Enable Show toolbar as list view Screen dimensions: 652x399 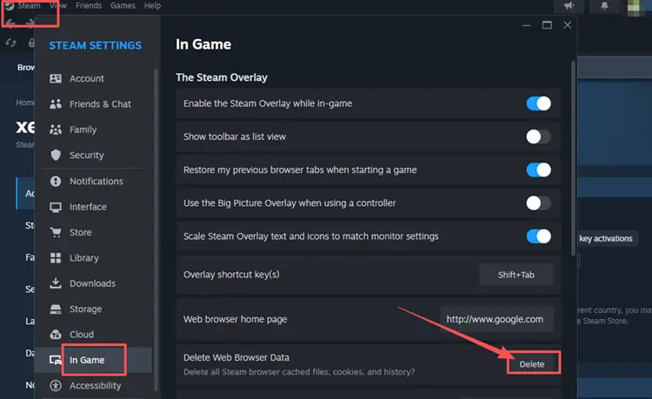(x=538, y=136)
